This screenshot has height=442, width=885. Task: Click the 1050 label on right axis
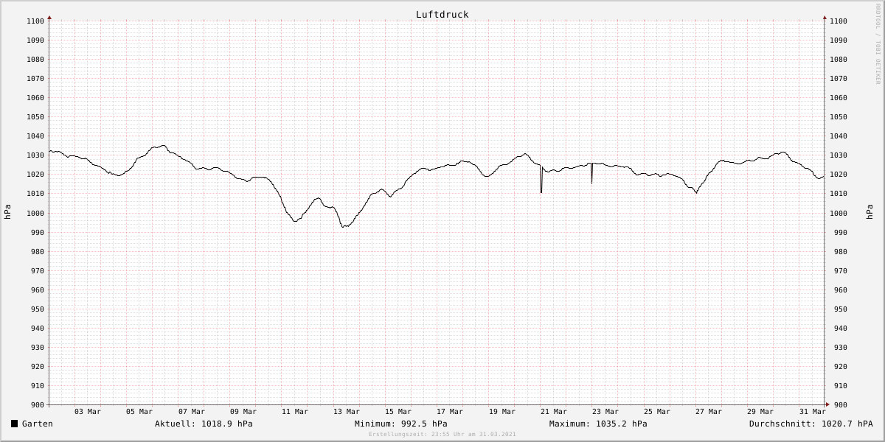tap(838, 116)
